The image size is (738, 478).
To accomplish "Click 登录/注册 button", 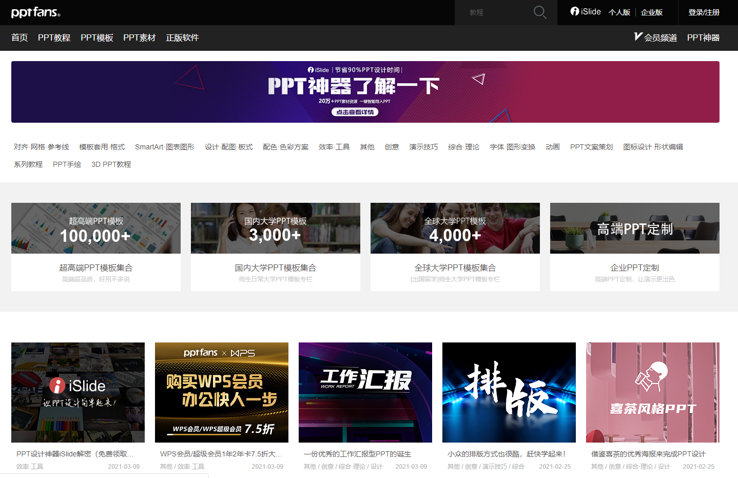I will 704,12.
